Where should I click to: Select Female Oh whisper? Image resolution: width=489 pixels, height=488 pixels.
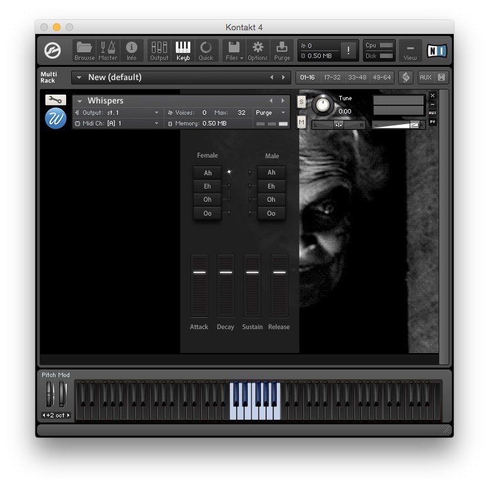208,200
